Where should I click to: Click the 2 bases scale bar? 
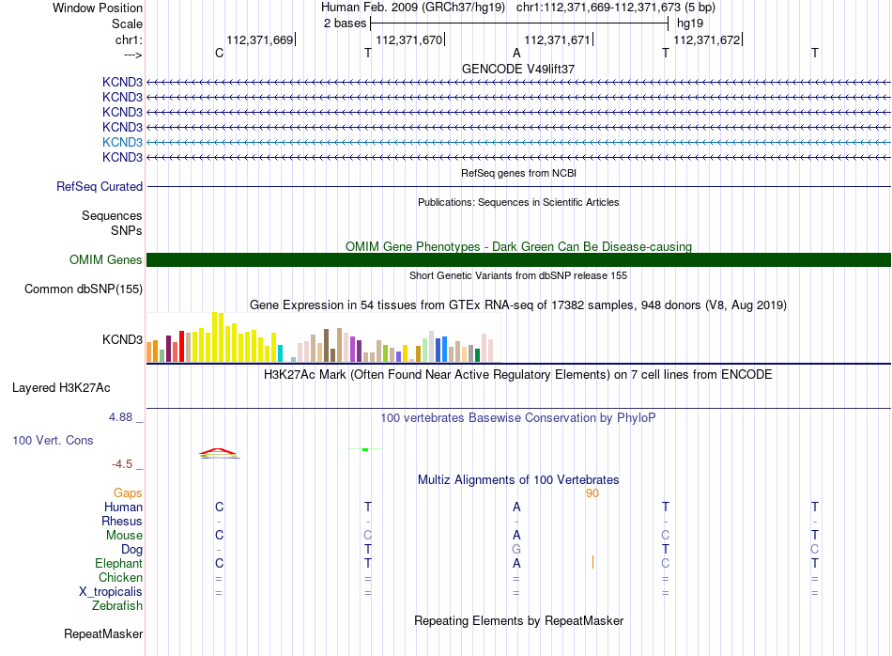click(x=519, y=23)
